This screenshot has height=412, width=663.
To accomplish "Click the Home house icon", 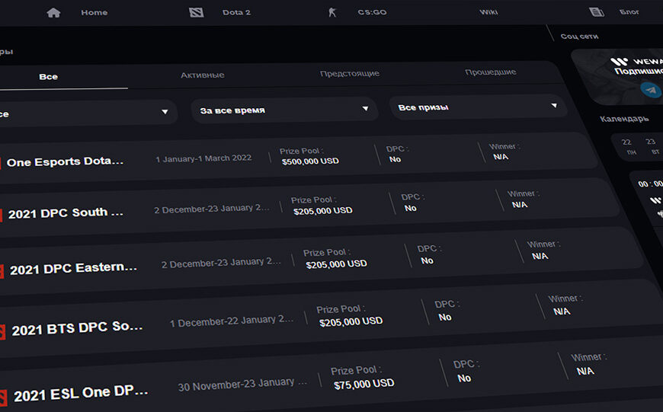I will point(53,13).
